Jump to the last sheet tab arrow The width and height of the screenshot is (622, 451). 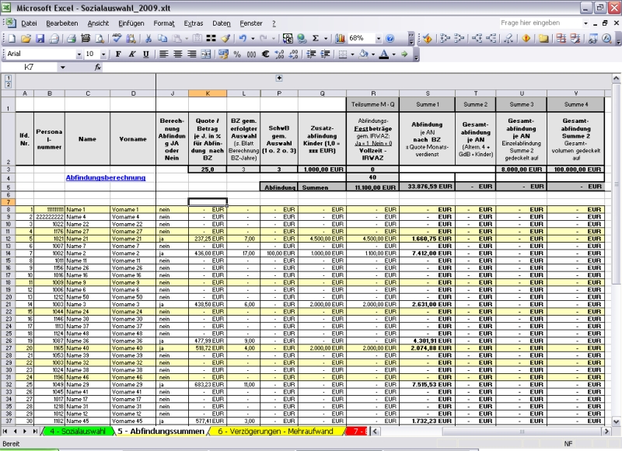pos(35,431)
